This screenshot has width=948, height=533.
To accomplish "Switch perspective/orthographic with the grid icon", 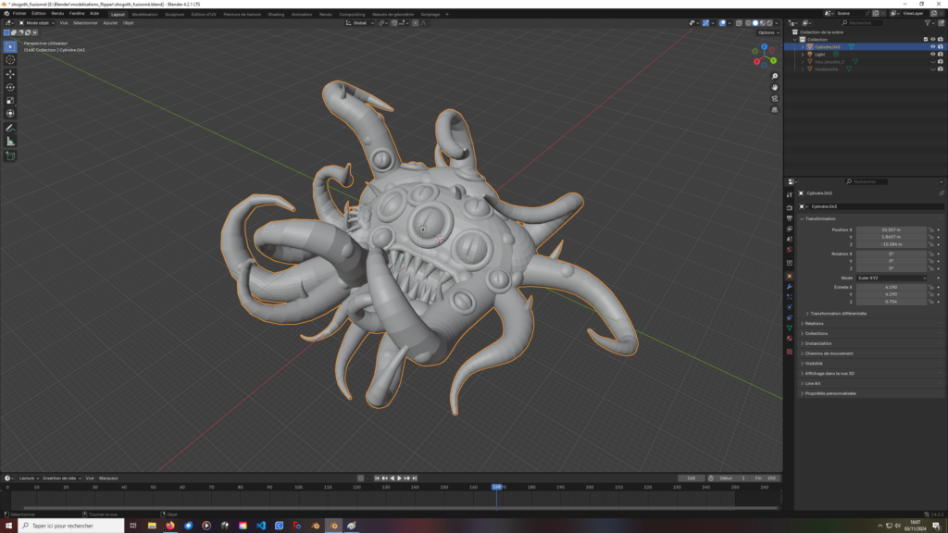I will 775,110.
